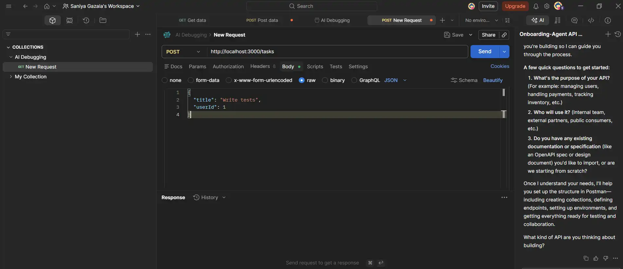Click the request URL input field
Viewport: 623px width, 269px height.
337,52
